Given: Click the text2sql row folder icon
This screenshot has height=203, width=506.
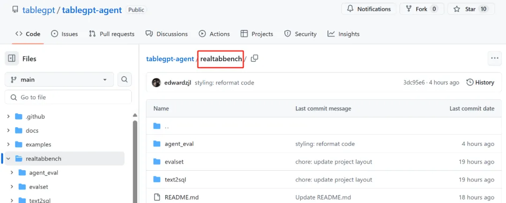Looking at the screenshot, I should coord(157,179).
